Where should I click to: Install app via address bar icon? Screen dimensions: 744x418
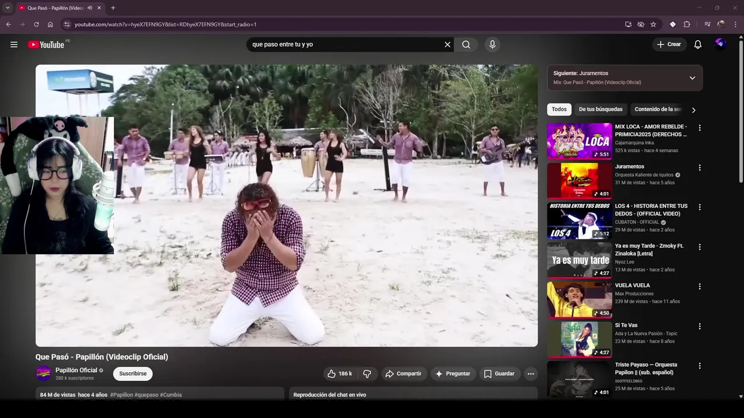(628, 24)
